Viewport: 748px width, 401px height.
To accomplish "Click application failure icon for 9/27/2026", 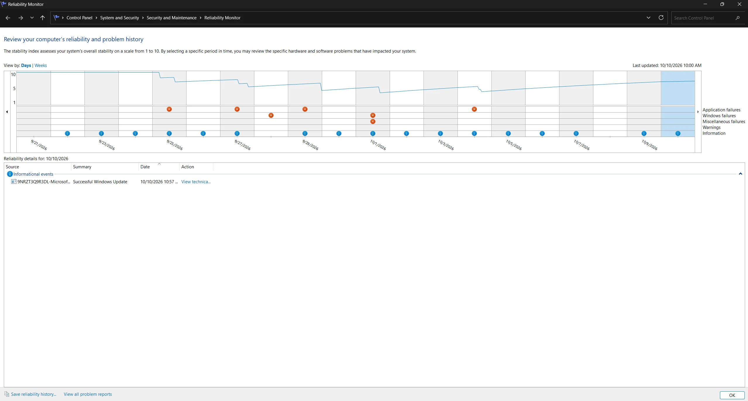I will (237, 109).
